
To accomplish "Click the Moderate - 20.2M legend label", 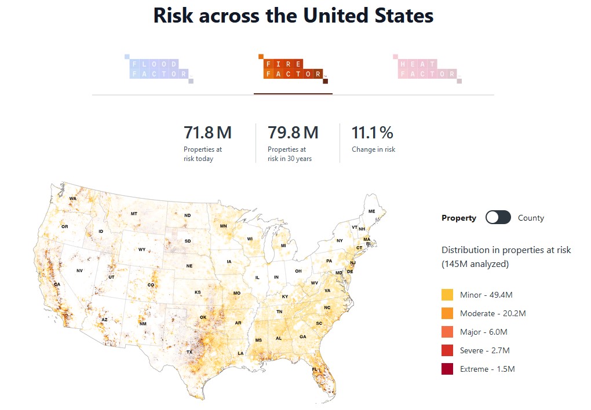I will pos(493,313).
